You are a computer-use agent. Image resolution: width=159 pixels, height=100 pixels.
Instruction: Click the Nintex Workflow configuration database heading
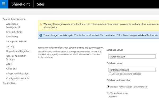(71, 47)
